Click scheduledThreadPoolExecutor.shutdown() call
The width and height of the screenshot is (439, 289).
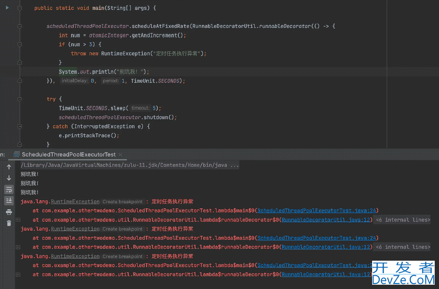coord(117,117)
